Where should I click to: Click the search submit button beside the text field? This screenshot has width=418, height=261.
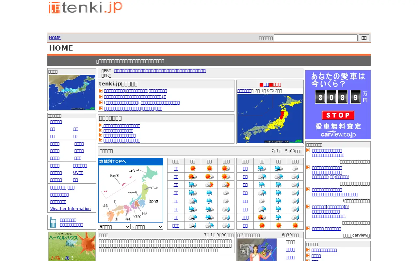(x=364, y=38)
